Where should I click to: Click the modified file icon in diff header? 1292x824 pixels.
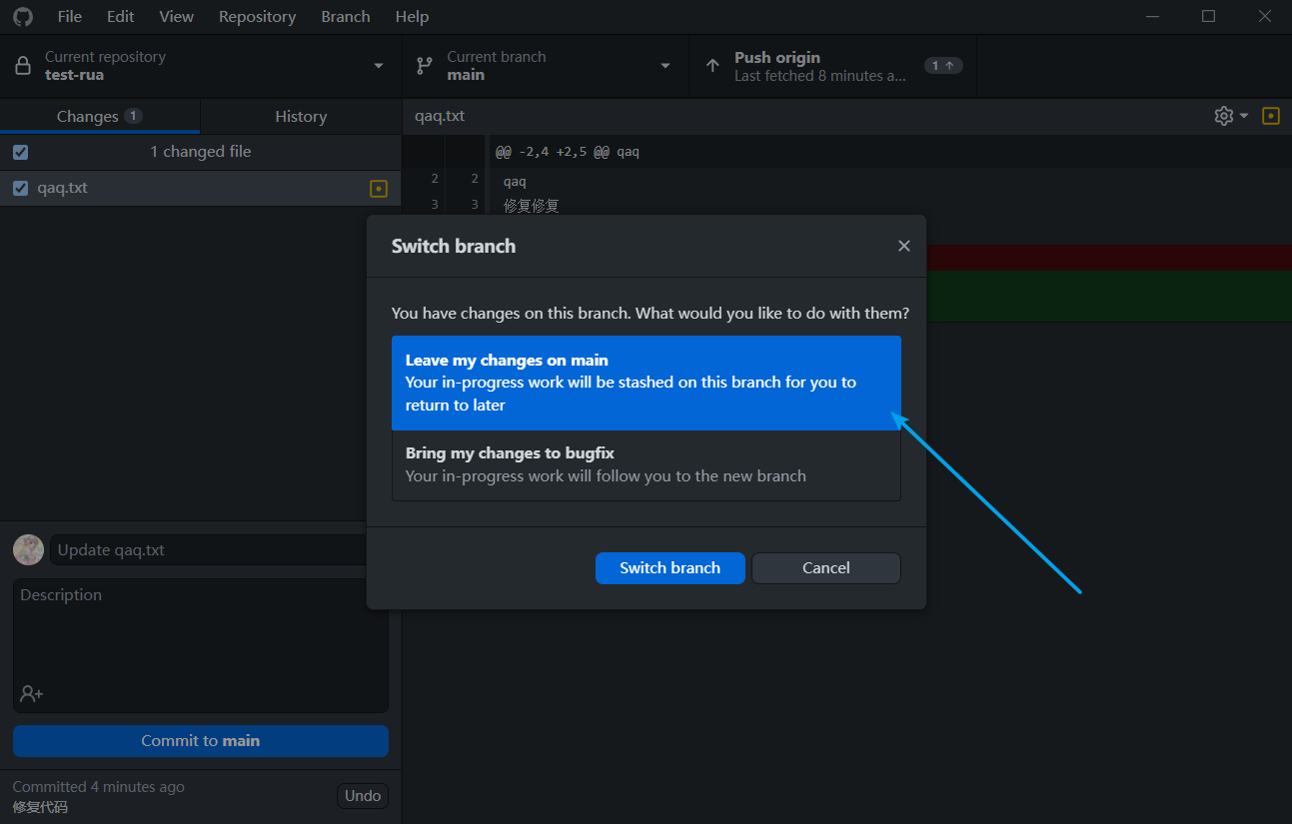point(1271,116)
